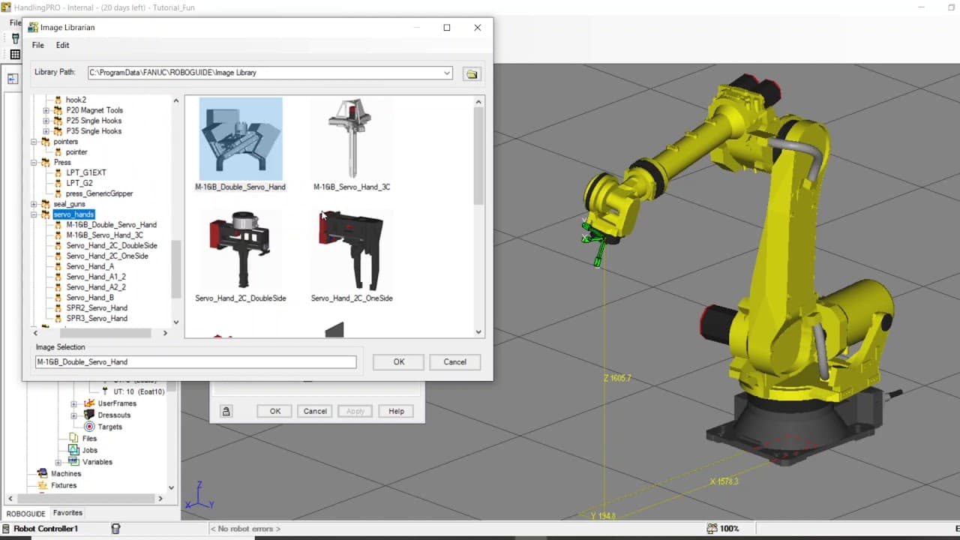The width and height of the screenshot is (960, 540).
Task: Select the M-16iB_Double_Servo_Hand thumbnail
Action: click(240, 139)
